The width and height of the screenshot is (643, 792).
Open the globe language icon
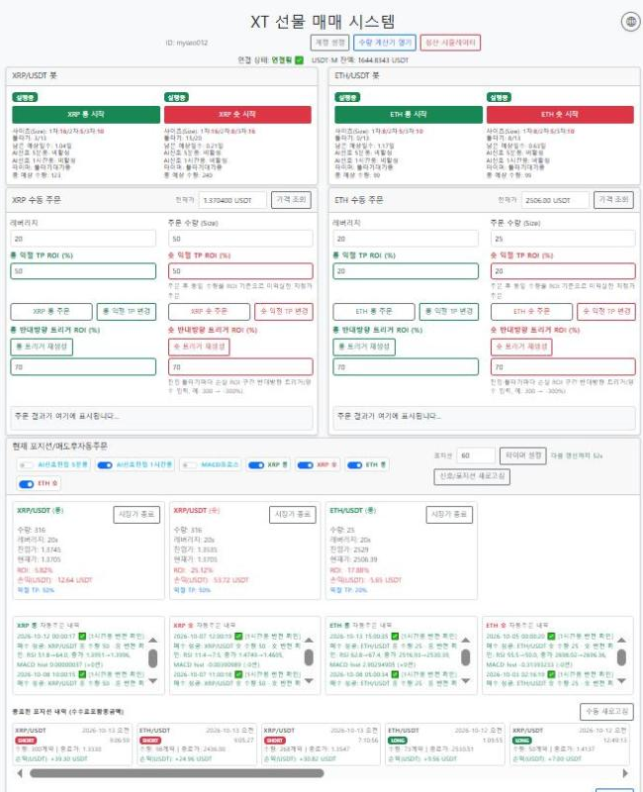630,22
